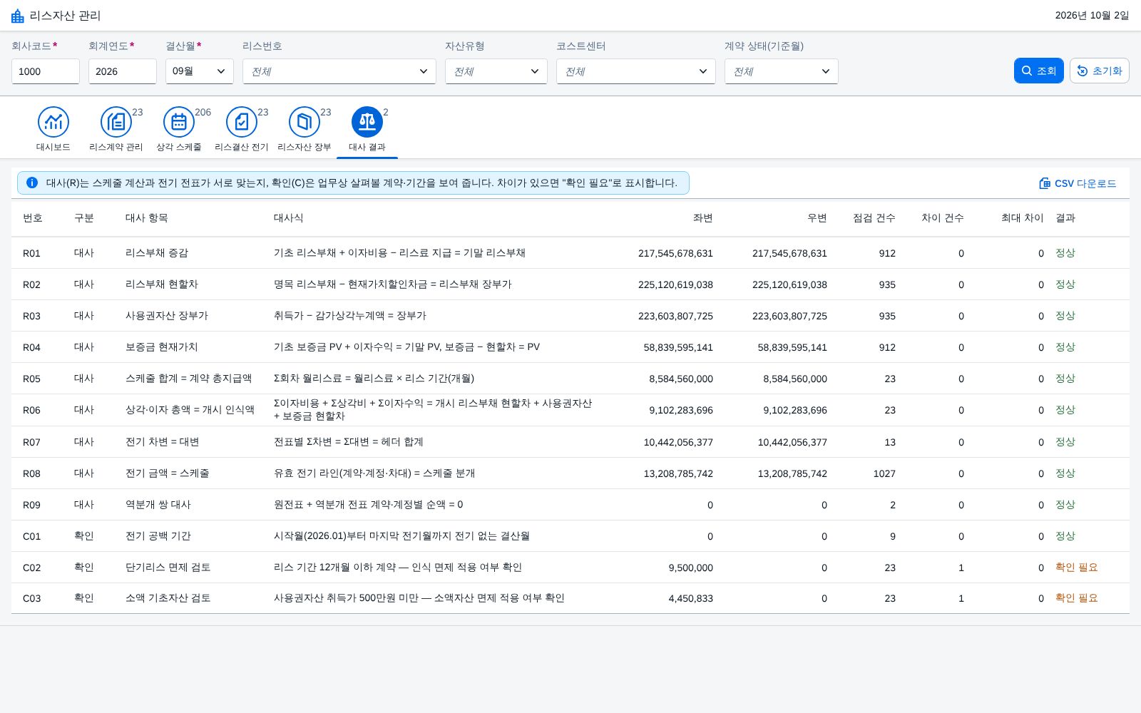
Task: Click the 회계연도 input field
Action: 123,71
